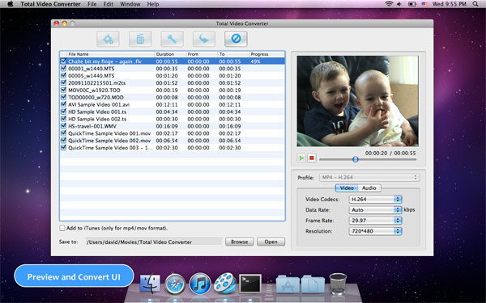Open the Resolution 720*480 dropdown
The image size is (486, 303).
(x=375, y=231)
